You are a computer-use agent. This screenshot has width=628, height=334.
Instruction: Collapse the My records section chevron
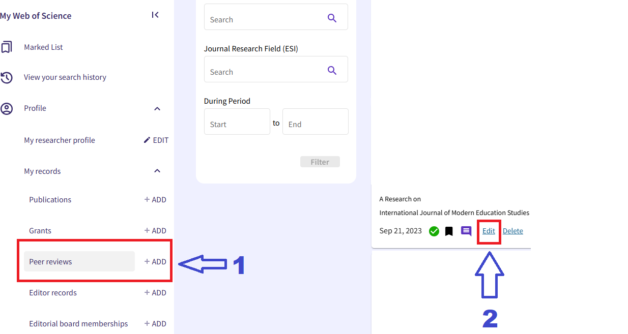tap(157, 171)
